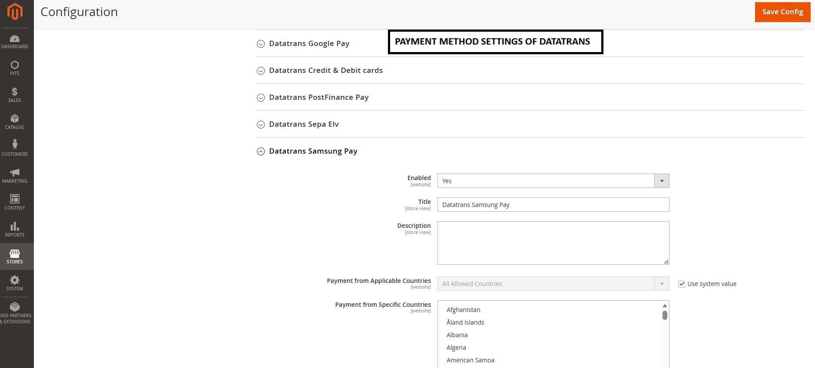Click the Description resize handle corner

click(x=666, y=262)
